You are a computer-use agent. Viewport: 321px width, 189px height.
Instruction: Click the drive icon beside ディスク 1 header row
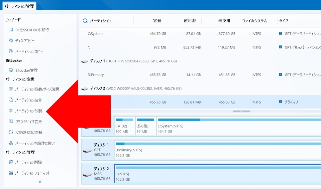(85, 61)
